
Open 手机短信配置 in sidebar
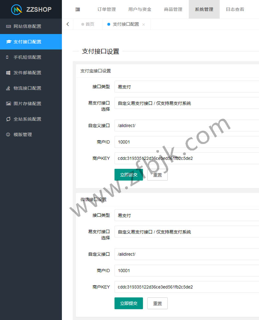click(31, 57)
